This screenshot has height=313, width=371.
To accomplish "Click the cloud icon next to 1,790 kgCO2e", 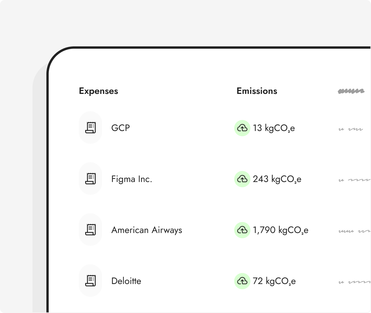I will [242, 230].
